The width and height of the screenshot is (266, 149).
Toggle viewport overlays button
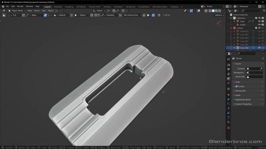tap(199, 11)
